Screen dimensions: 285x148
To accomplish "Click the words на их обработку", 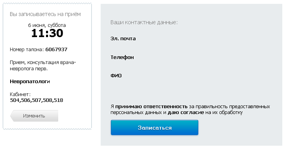I will (224, 113).
